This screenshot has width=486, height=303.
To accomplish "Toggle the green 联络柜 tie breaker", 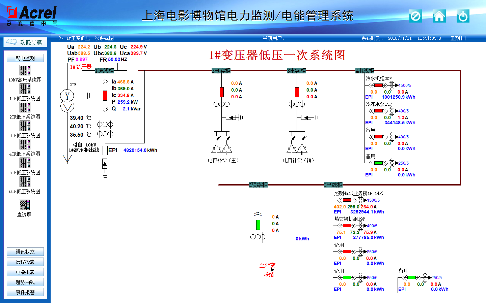I will (x=258, y=225).
